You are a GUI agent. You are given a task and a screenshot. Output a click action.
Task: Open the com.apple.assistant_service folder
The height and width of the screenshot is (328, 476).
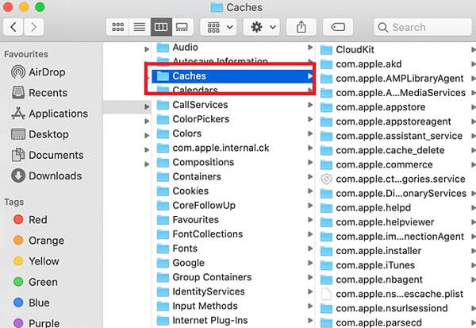click(397, 136)
